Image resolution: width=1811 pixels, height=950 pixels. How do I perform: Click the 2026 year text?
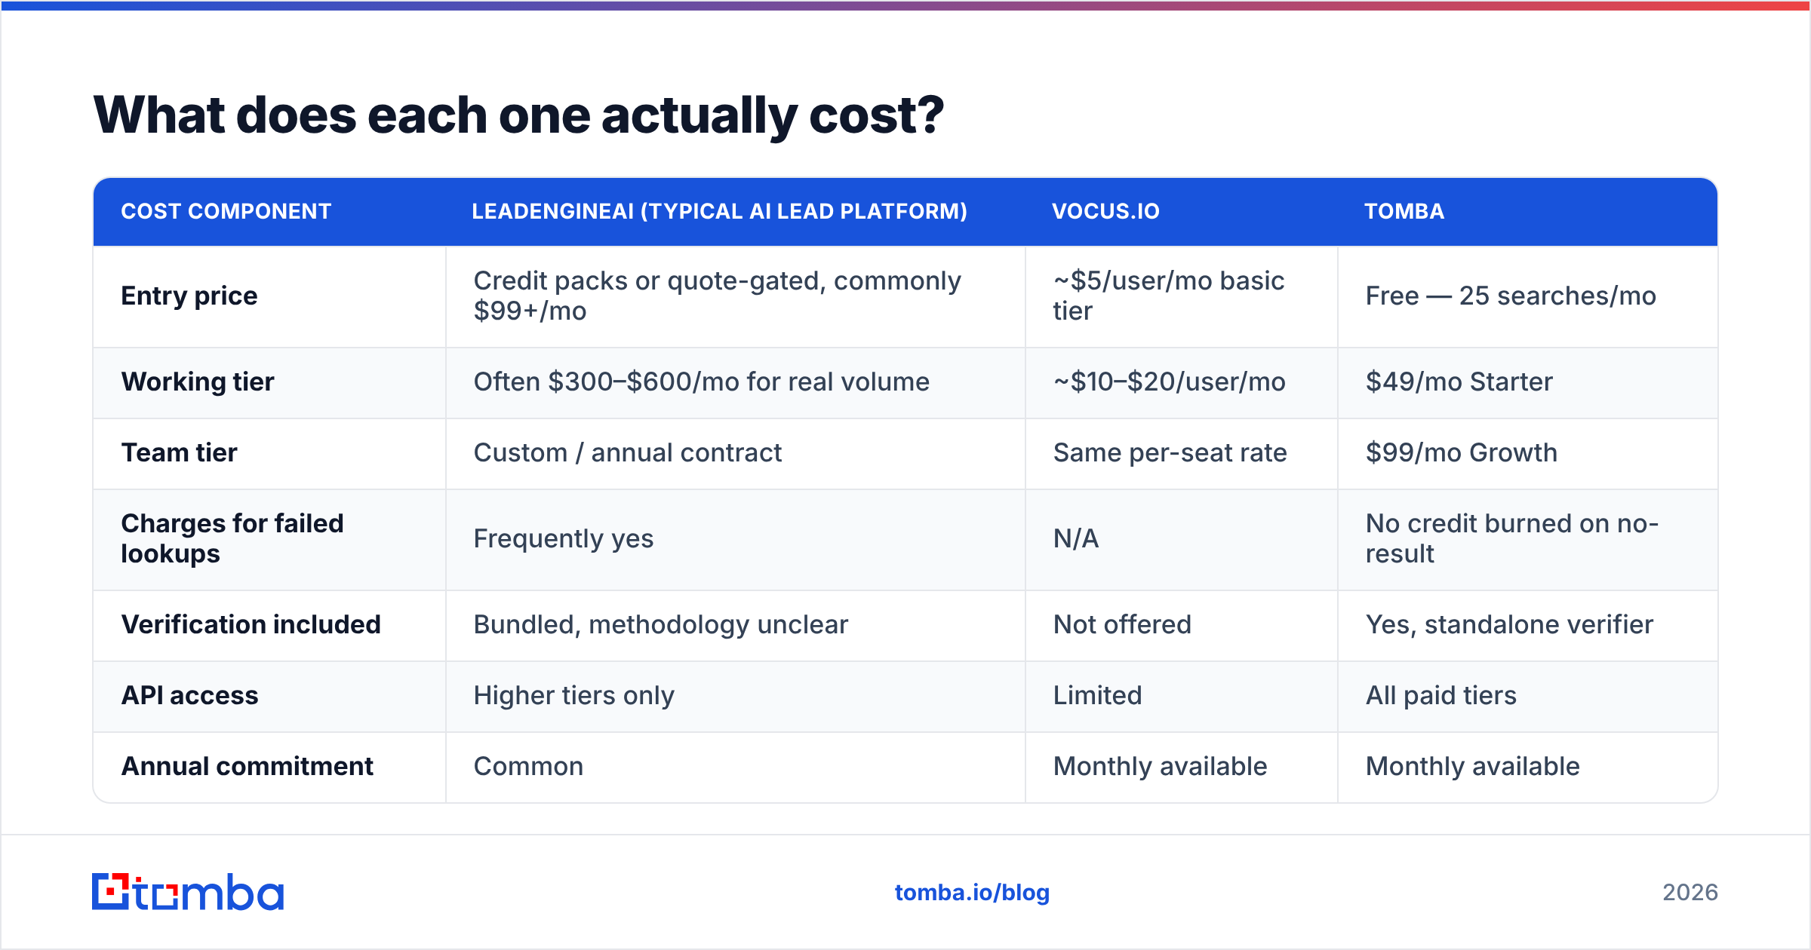coord(1690,893)
